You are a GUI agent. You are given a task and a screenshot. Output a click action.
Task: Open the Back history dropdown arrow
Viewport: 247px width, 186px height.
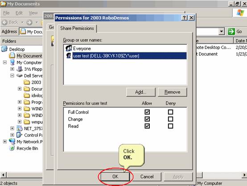pyautogui.click(x=22, y=22)
